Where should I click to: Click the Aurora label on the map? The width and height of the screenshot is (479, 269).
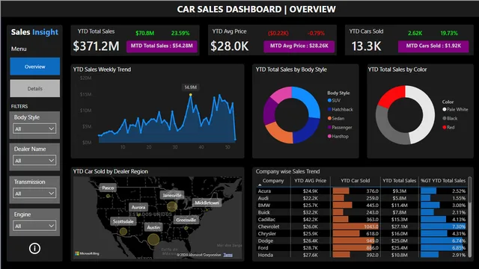click(138, 208)
